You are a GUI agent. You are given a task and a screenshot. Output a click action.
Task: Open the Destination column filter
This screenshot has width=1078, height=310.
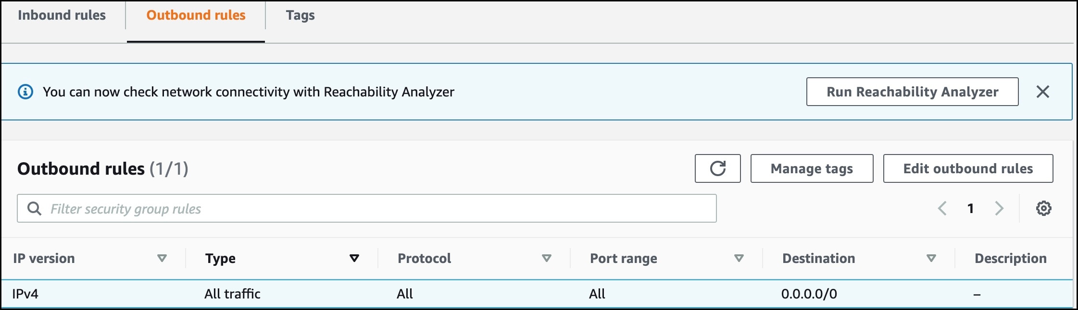[930, 258]
